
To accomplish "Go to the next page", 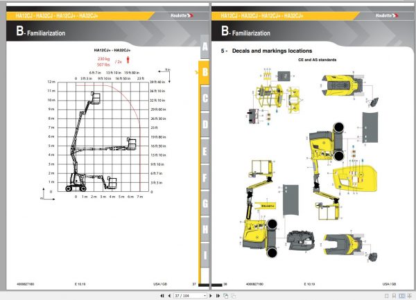I will 211,295.
